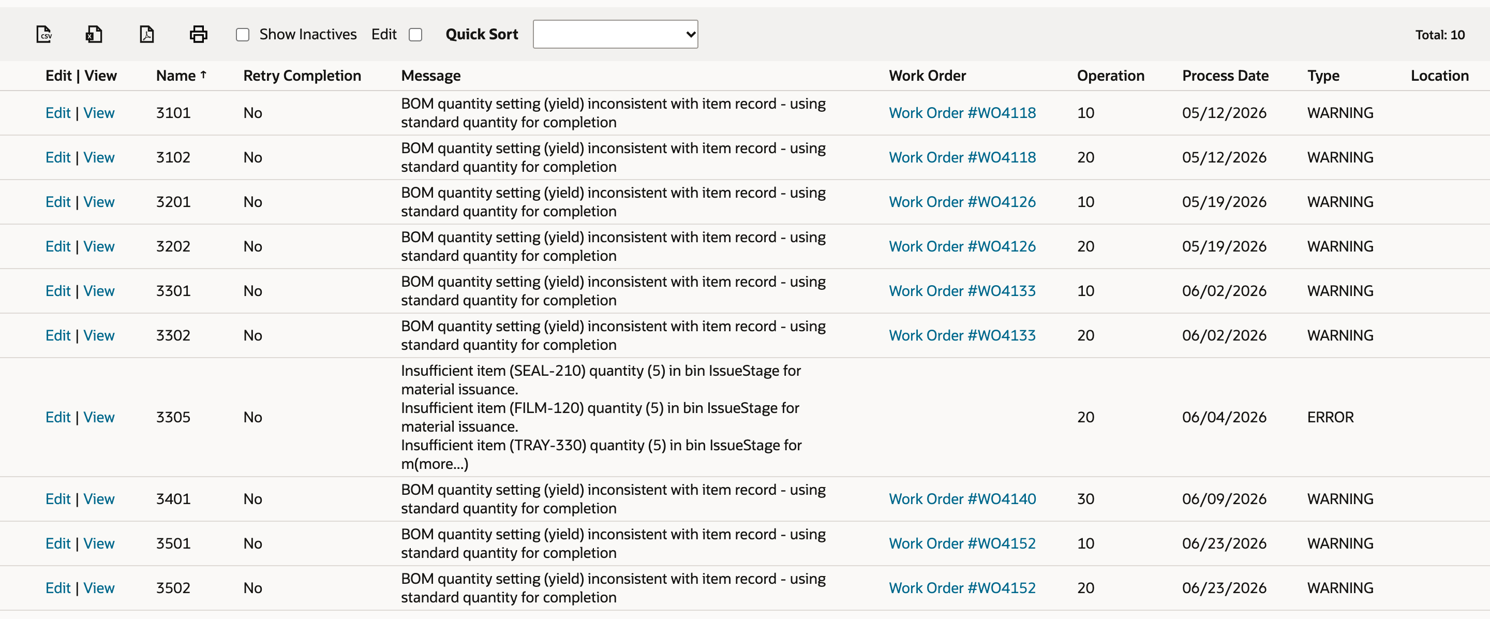Open Work Order #WO4140 link
Viewport: 1490px width, 619px height.
click(962, 499)
